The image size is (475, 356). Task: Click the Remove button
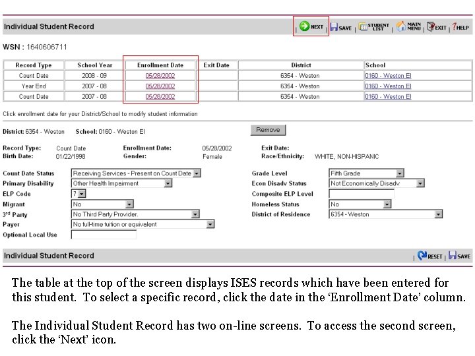[x=268, y=130]
